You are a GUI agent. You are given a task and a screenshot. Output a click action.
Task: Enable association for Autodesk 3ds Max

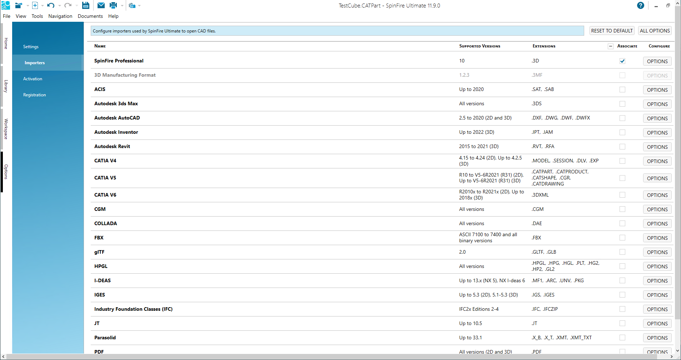(622, 104)
